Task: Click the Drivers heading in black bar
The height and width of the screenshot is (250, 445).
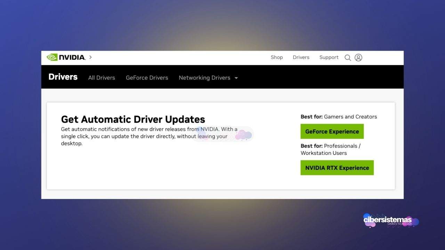Action: (63, 77)
